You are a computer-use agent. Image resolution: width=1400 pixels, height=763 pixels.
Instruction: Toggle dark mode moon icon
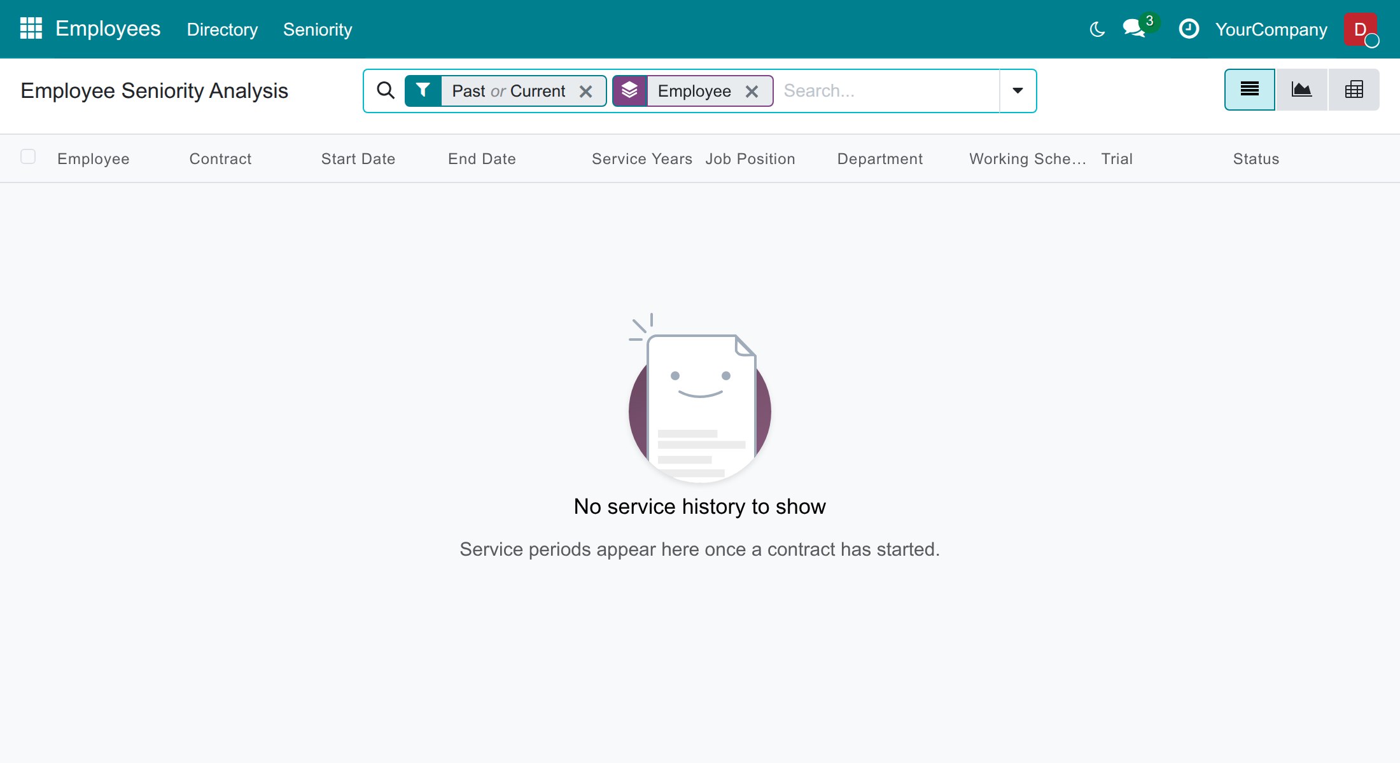1097,29
